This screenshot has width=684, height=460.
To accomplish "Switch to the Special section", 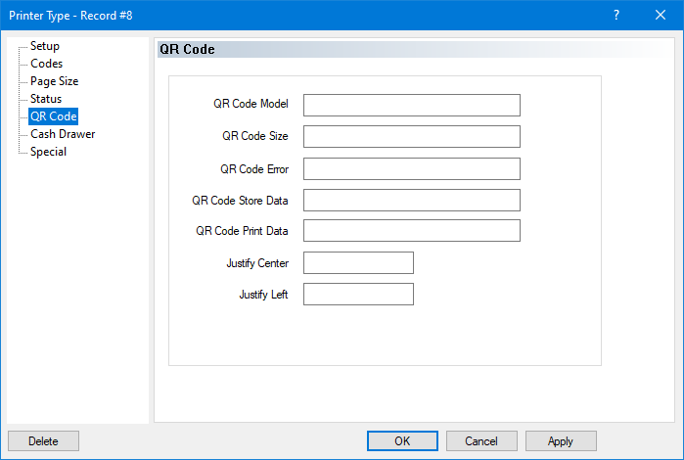I will coord(48,152).
